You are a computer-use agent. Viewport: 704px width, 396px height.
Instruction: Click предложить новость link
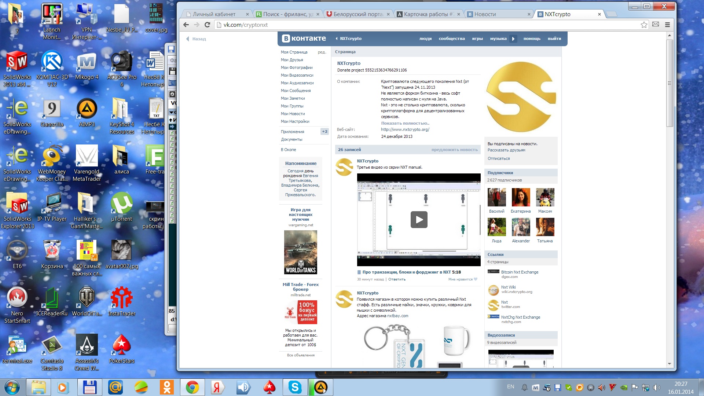[454, 150]
